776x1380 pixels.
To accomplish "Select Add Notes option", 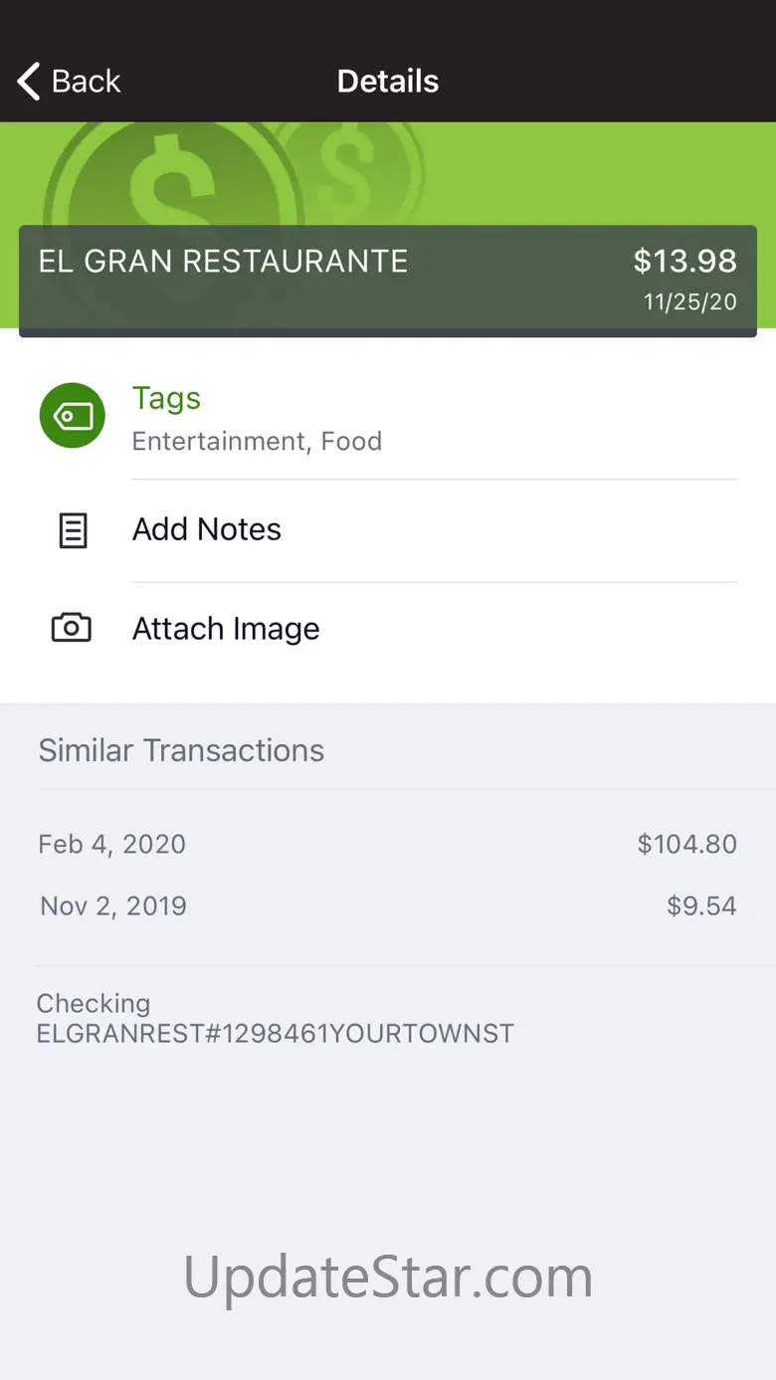I will (207, 529).
